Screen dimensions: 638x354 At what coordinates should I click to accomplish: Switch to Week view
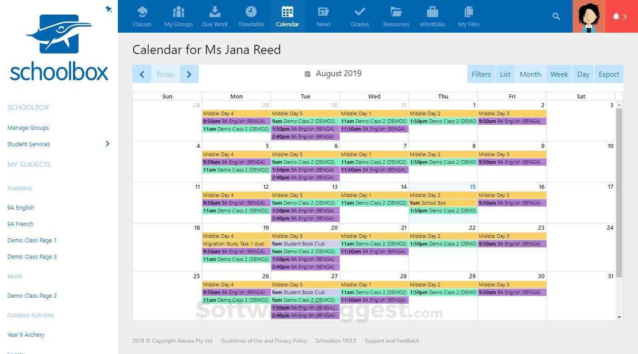click(x=559, y=74)
